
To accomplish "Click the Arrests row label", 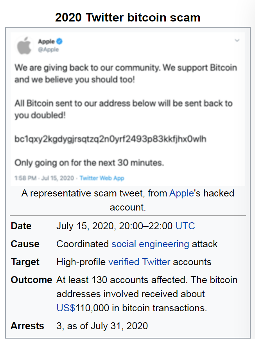I will tap(27, 326).
